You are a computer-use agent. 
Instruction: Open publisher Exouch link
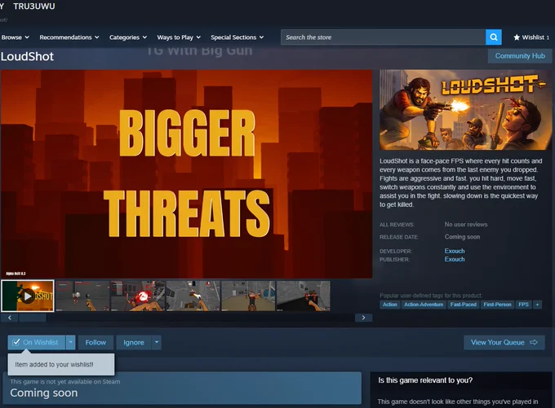455,259
